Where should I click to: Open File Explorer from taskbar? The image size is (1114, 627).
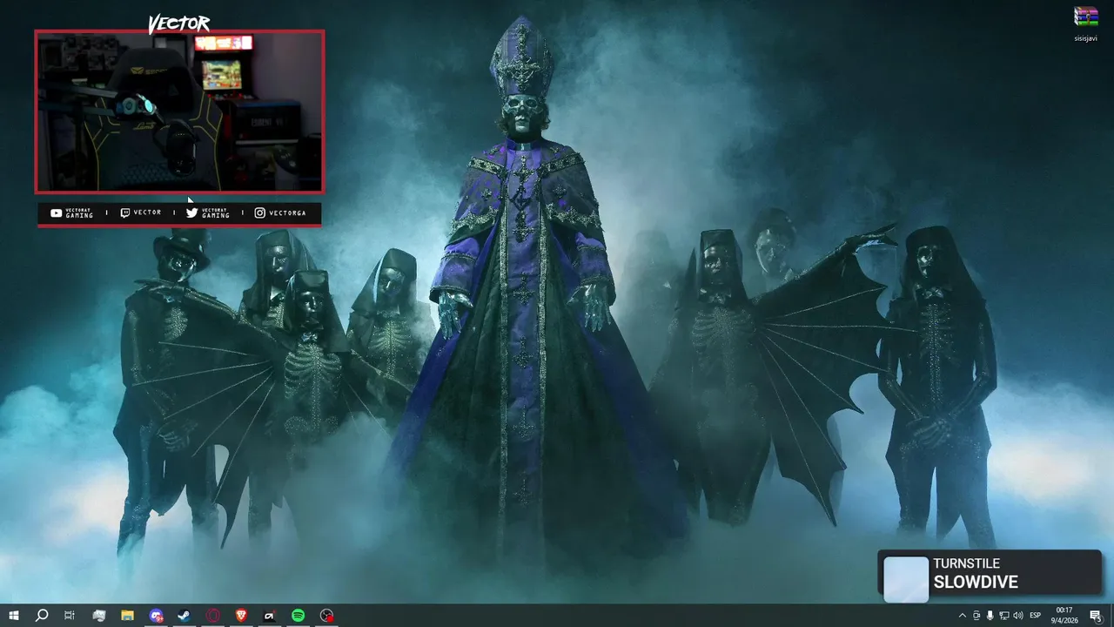point(127,616)
